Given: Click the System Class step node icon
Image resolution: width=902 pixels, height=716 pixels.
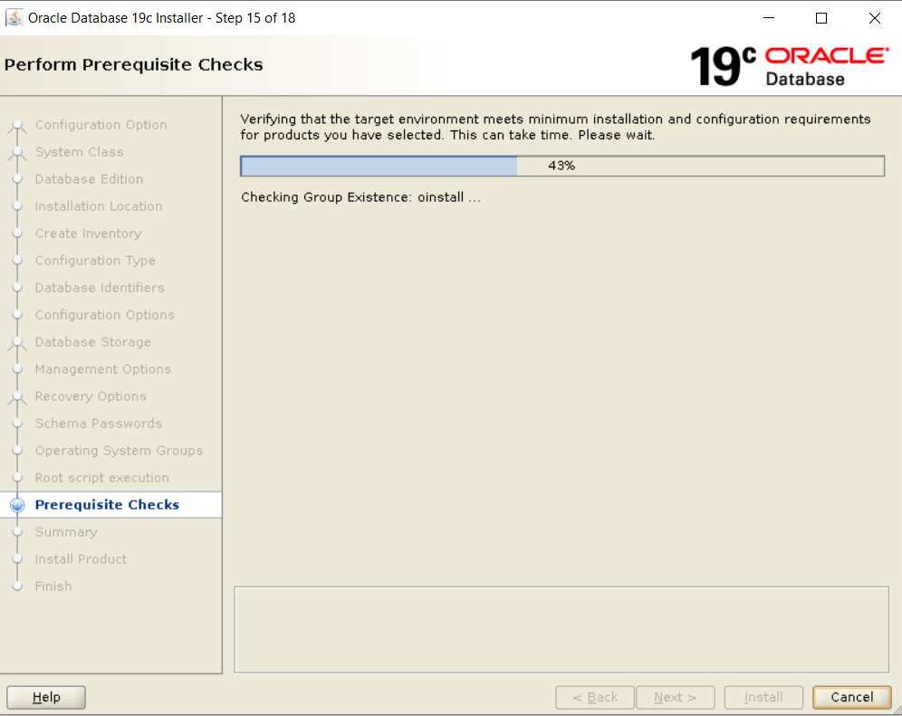Looking at the screenshot, I should pos(16,153).
